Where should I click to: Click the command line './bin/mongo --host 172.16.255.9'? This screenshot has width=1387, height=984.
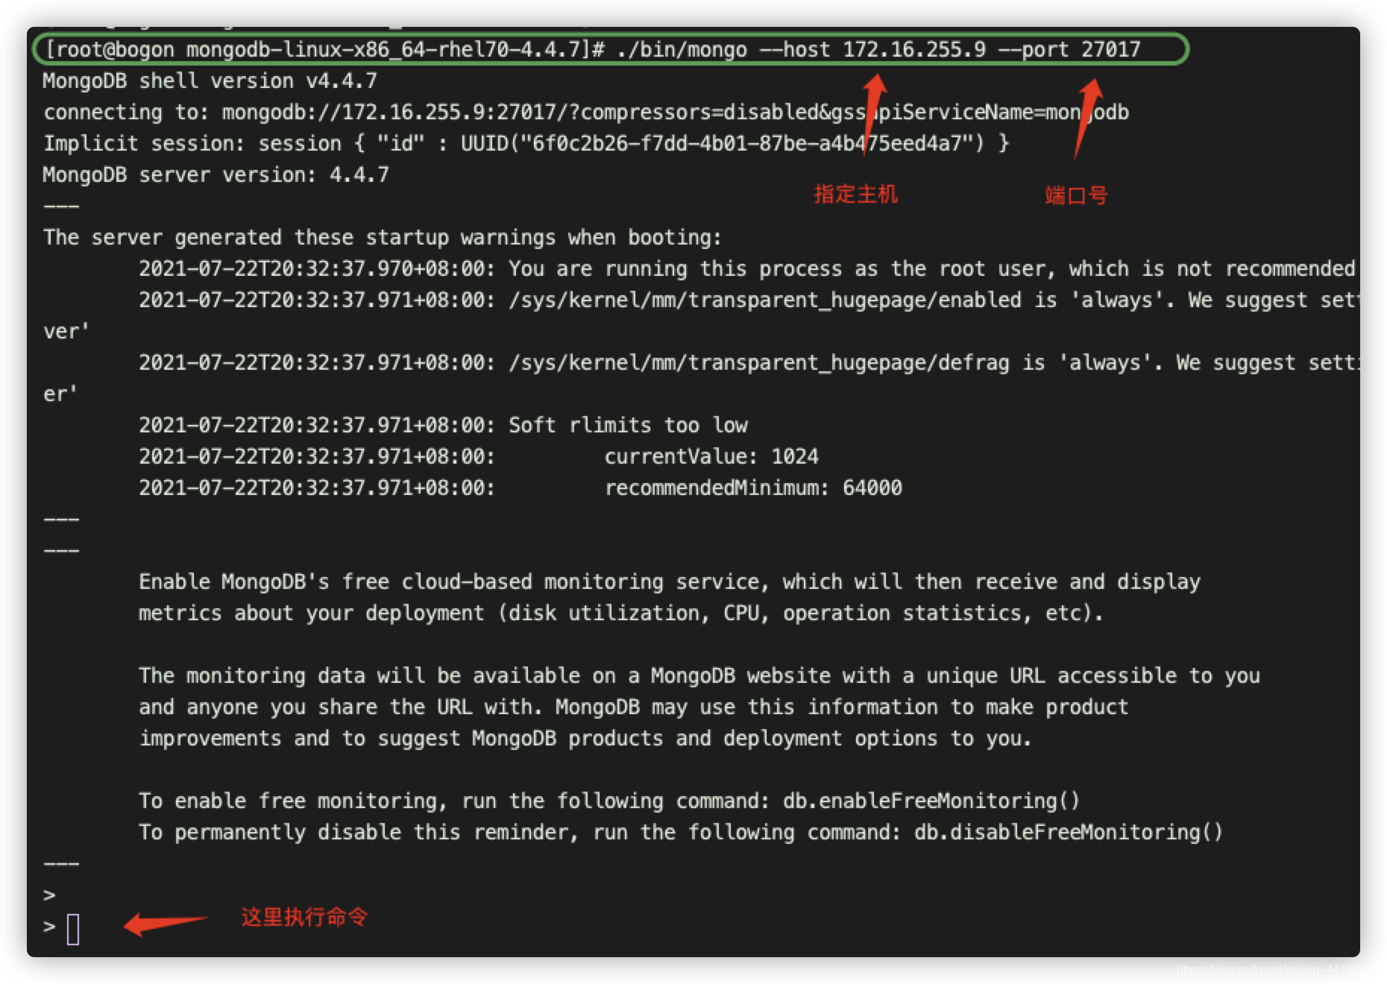point(802,50)
